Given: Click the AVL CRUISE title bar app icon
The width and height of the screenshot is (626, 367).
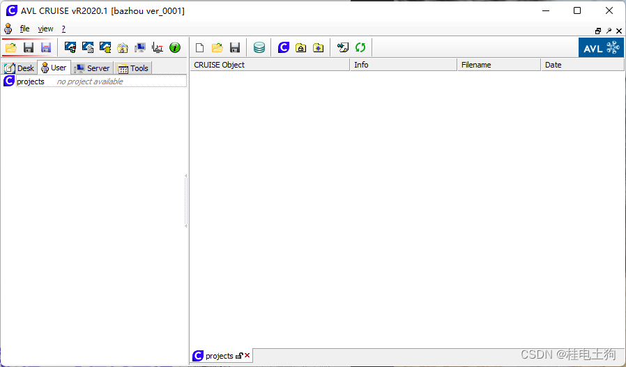Looking at the screenshot, I should [x=12, y=10].
